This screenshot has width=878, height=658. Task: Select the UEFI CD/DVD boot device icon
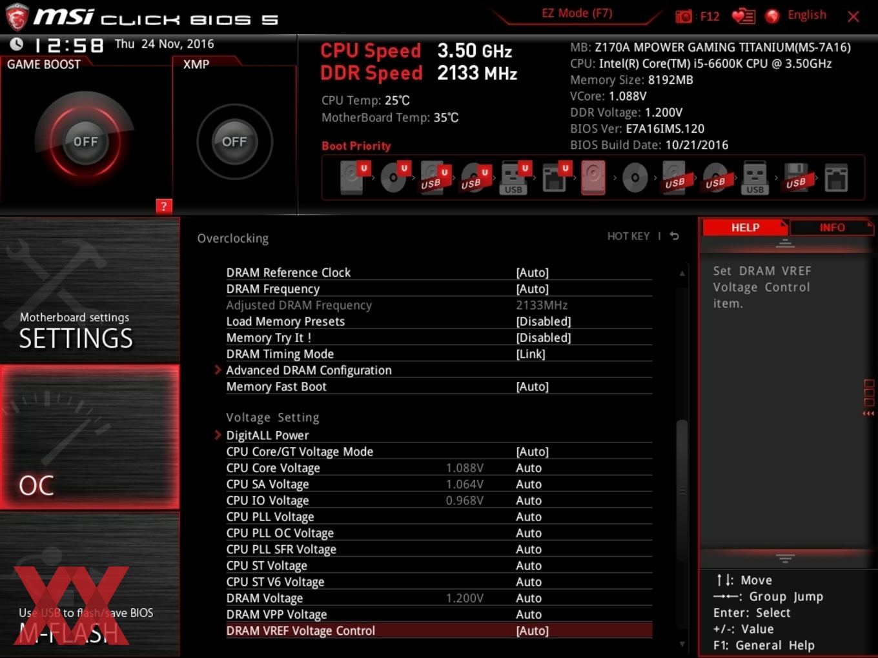pyautogui.click(x=394, y=178)
